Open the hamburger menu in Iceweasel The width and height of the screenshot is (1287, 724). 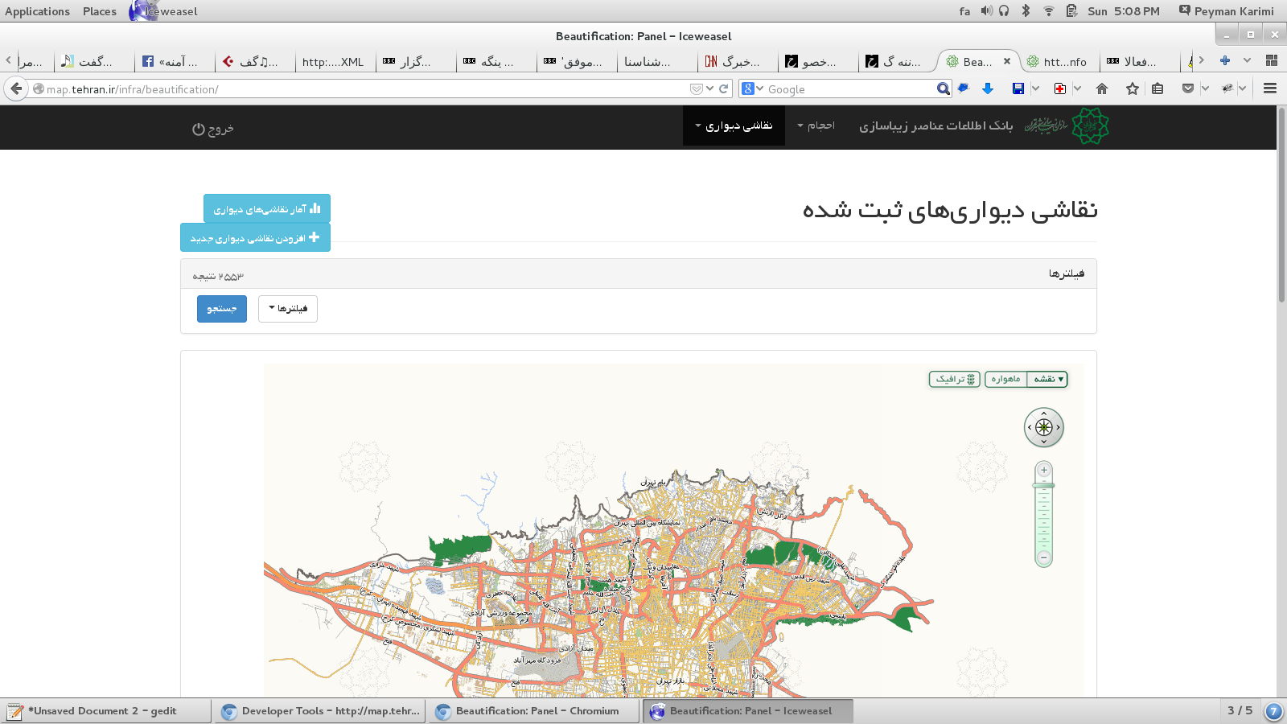(1270, 88)
